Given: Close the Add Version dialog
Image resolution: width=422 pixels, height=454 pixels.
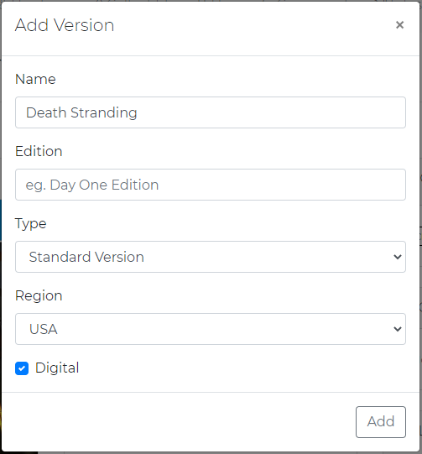Looking at the screenshot, I should click(x=399, y=25).
